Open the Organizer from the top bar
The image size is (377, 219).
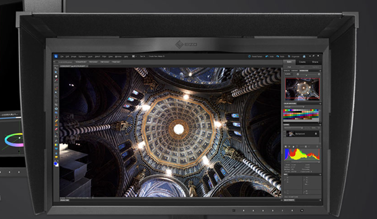tap(294, 56)
